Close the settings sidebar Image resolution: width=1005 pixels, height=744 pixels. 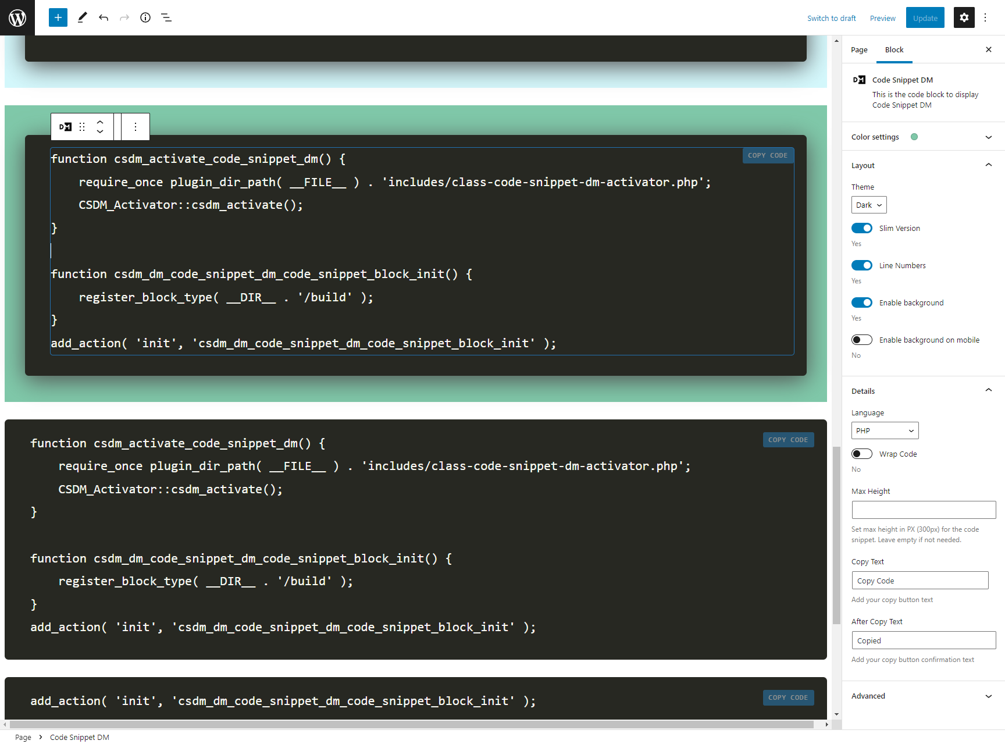[989, 49]
